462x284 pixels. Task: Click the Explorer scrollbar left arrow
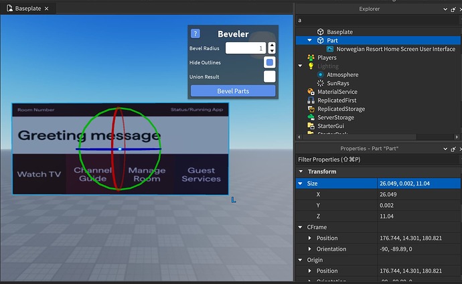pos(299,137)
